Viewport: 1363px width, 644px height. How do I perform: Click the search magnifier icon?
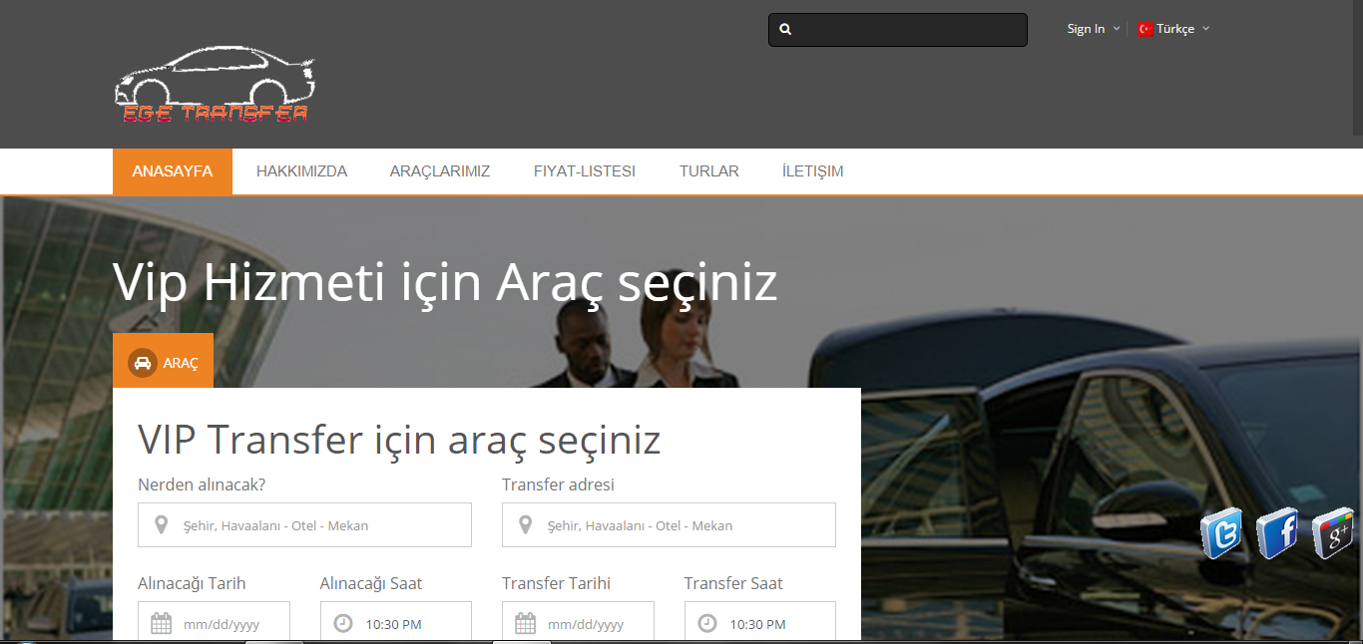[x=785, y=30]
